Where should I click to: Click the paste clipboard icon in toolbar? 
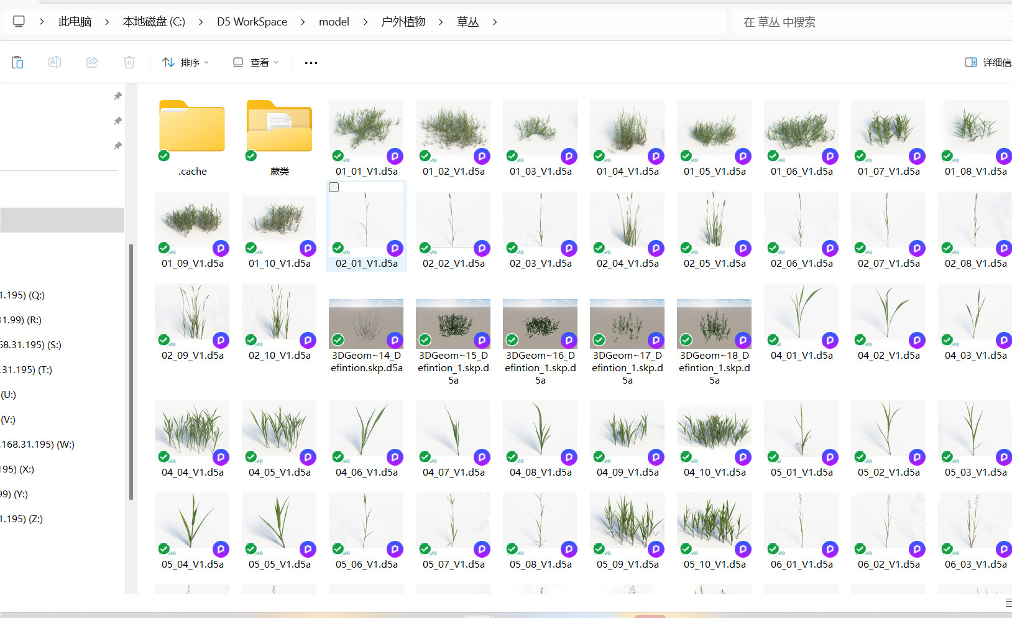coord(17,62)
